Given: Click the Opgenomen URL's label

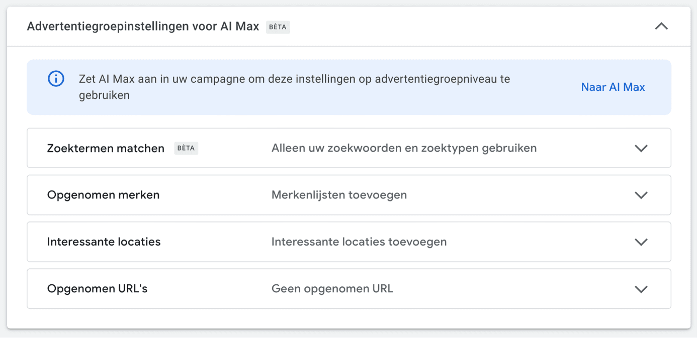Looking at the screenshot, I should [97, 289].
